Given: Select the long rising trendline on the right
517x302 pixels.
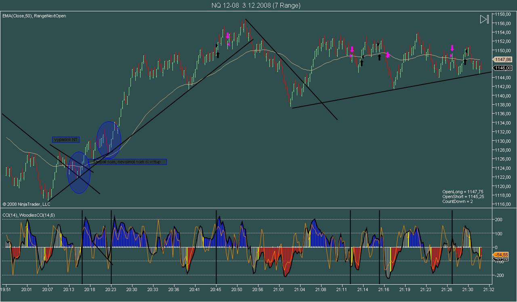Looking at the screenshot, I should 392,90.
